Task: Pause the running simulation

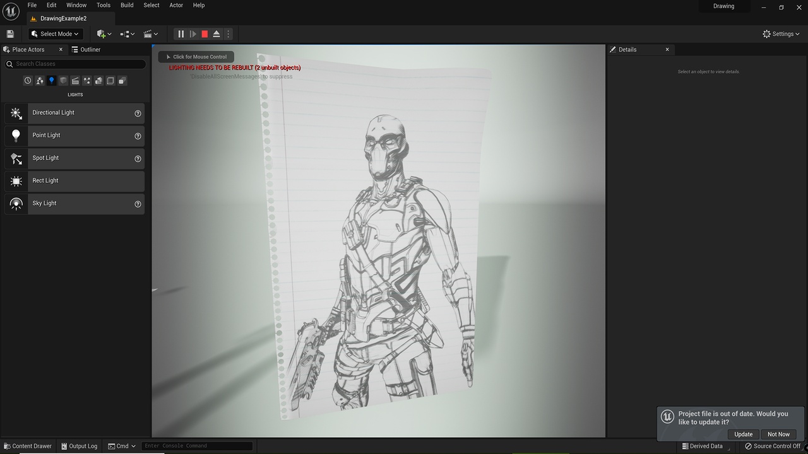Action: (180, 33)
